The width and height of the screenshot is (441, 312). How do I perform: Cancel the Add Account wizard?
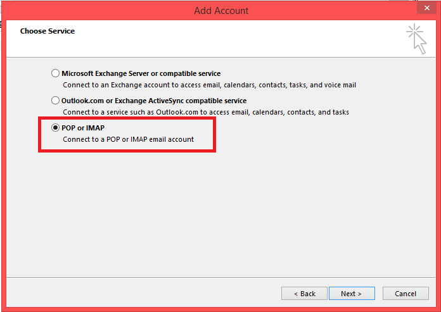406,294
